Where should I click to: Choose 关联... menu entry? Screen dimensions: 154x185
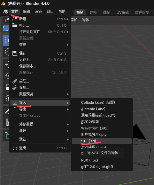pos(40,81)
